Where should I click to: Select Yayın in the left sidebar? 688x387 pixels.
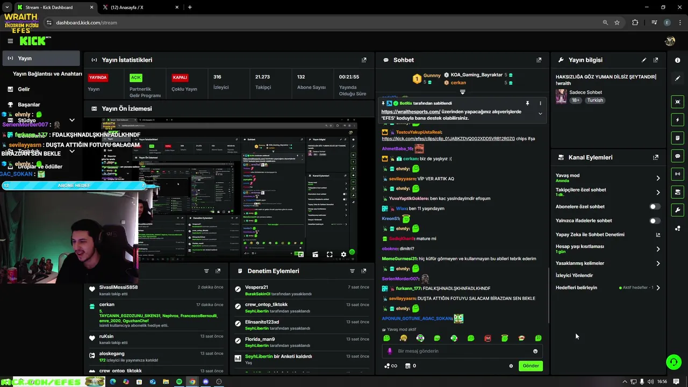[x=41, y=58]
